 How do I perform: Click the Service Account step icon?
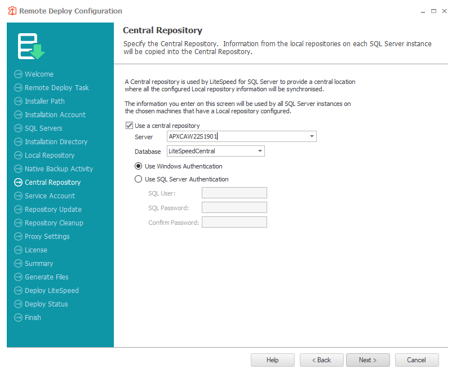(x=18, y=196)
